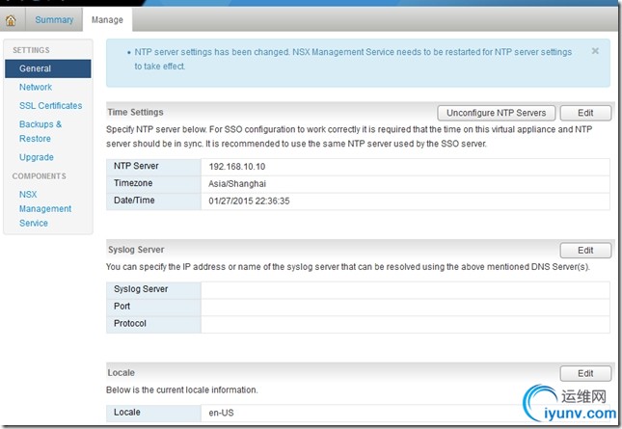Viewport: 622px width, 429px height.
Task: Click the NTP Server value 192.168.10.10
Action: (239, 166)
